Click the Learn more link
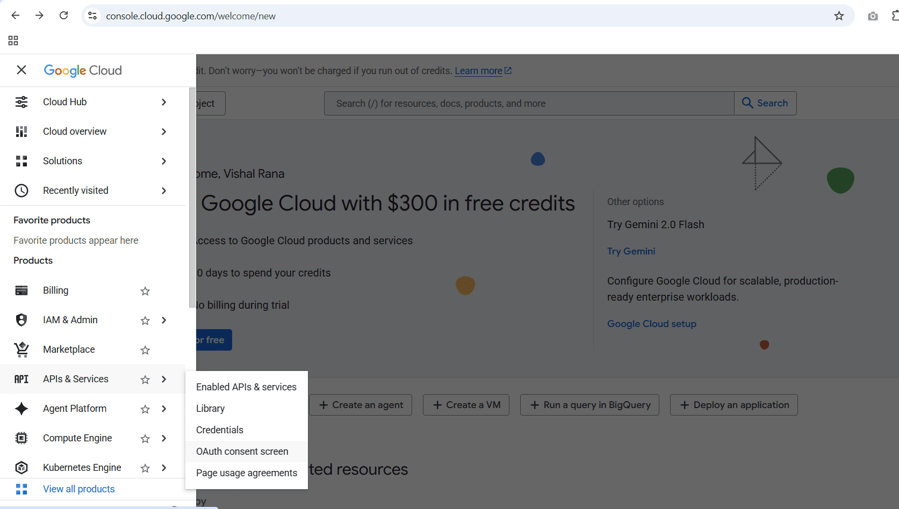Image resolution: width=899 pixels, height=509 pixels. [483, 71]
